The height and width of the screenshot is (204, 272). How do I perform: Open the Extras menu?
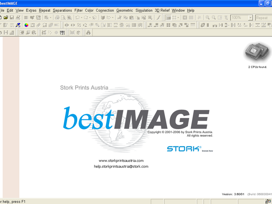[x=31, y=10]
